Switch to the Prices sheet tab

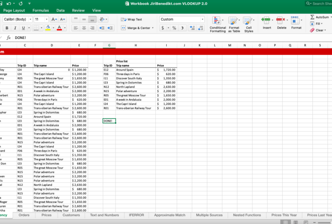point(47,215)
